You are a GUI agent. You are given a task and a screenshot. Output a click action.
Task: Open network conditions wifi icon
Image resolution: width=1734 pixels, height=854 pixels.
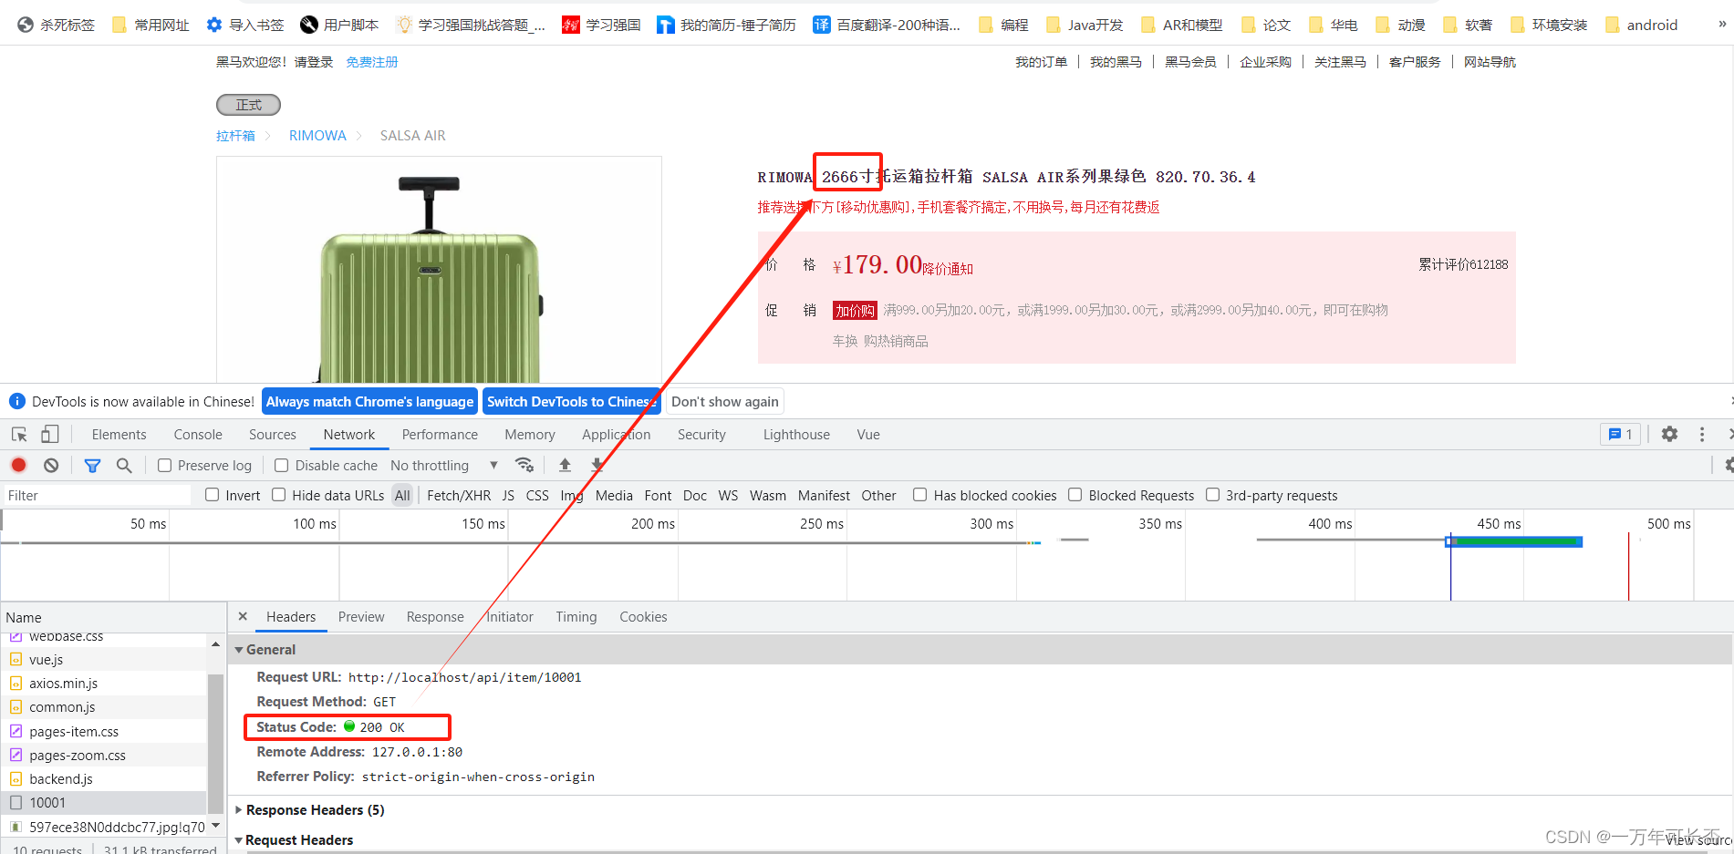click(x=524, y=465)
